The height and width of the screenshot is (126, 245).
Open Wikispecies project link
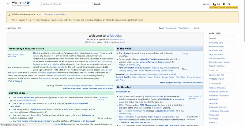tap(214, 115)
